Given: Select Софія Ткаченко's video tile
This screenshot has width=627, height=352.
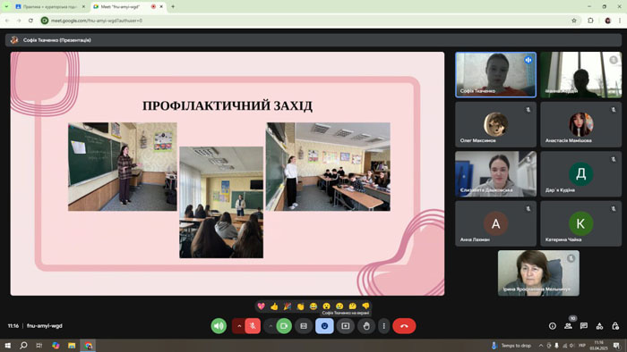Looking at the screenshot, I should click(496, 75).
